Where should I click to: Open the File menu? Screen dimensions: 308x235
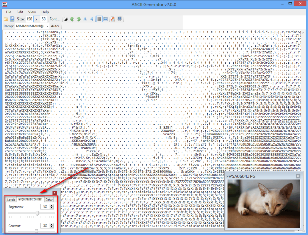coord(9,12)
